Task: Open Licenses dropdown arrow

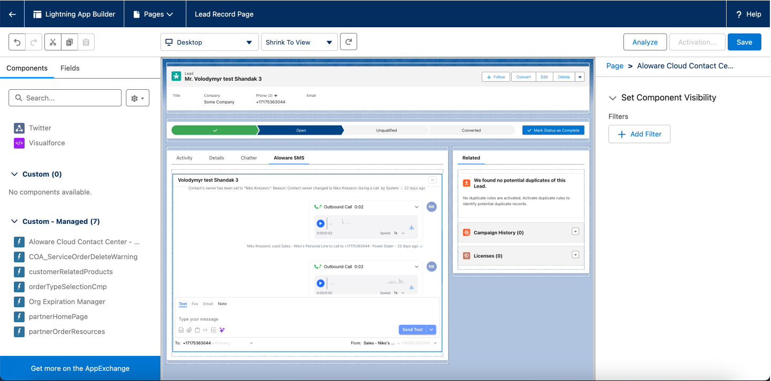Action: coord(575,254)
